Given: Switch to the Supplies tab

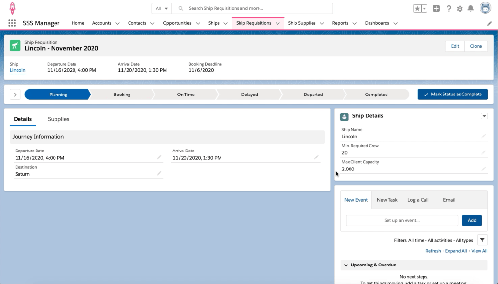Looking at the screenshot, I should (58, 119).
